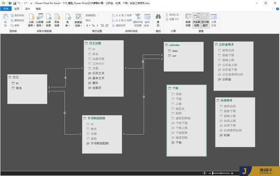Click the Sort Z to A (从Z到A排序) icon
This screenshot has height=176, width=280.
(113, 21)
